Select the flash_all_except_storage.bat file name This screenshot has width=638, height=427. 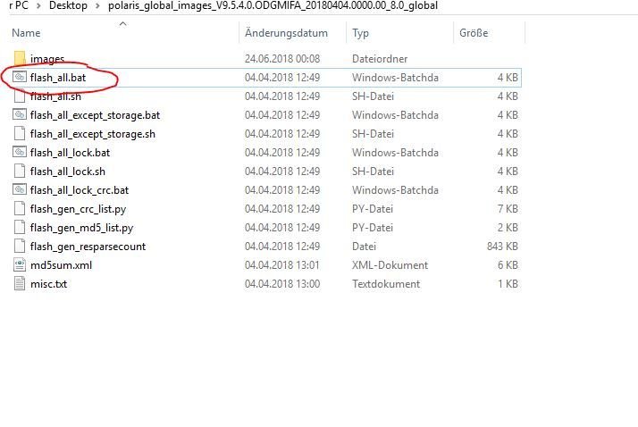point(95,115)
